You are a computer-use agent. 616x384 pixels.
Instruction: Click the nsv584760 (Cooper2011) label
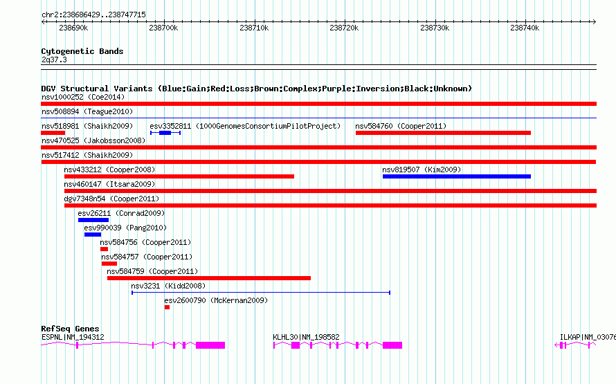click(x=401, y=126)
